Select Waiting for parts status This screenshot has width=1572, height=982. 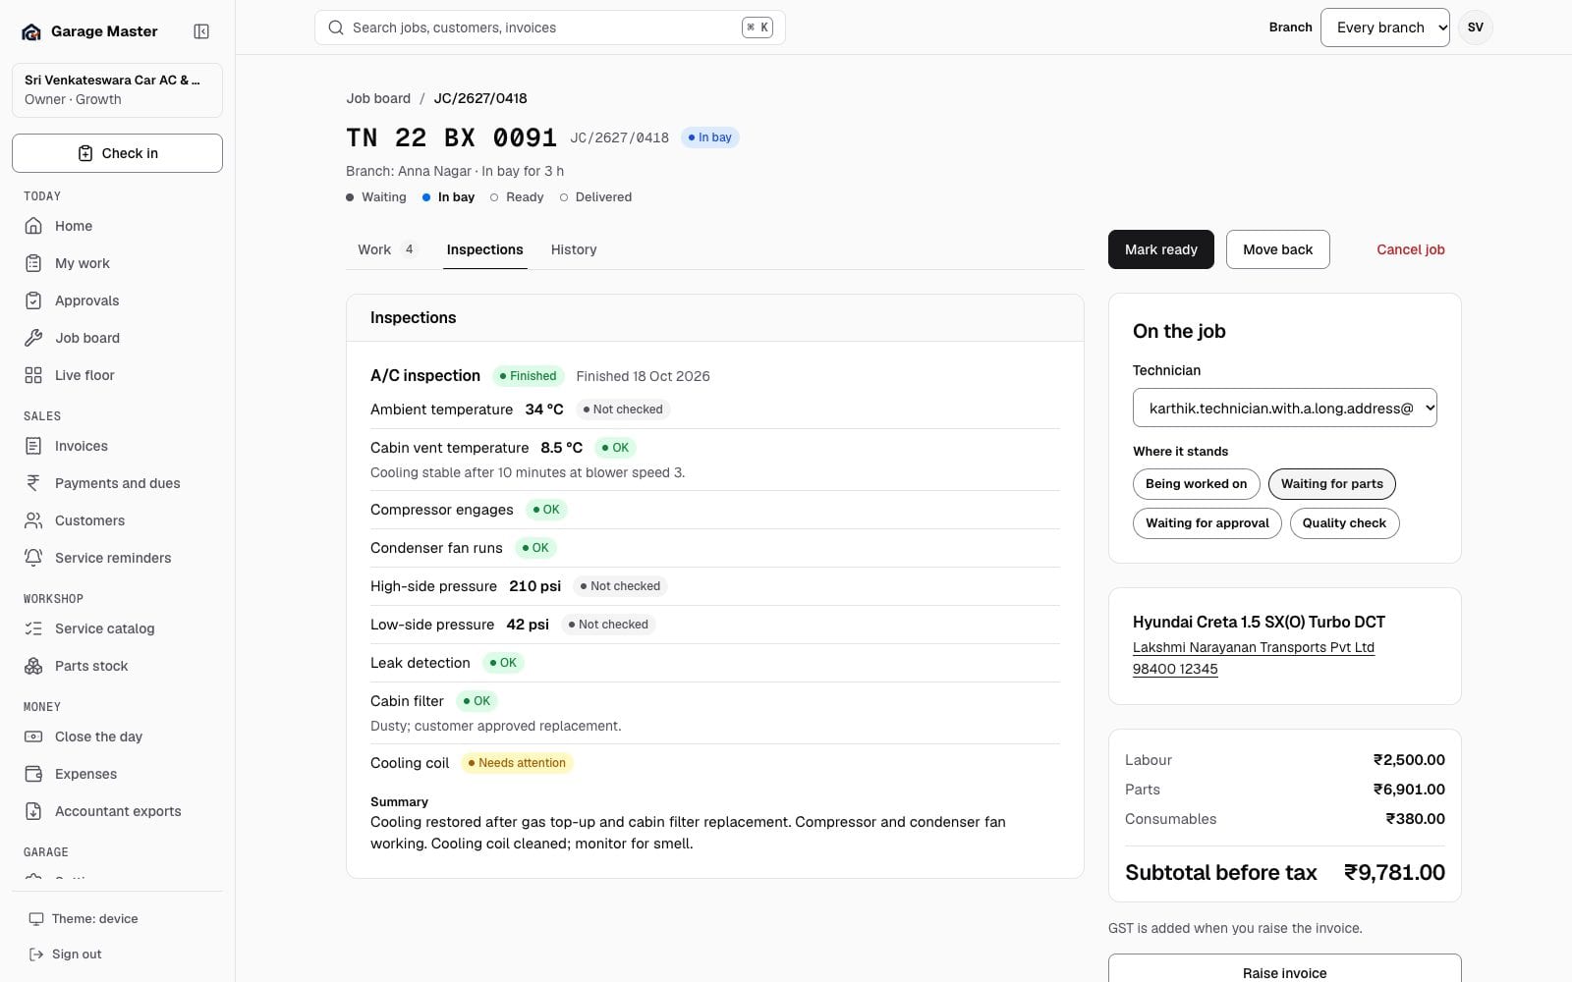(x=1331, y=483)
